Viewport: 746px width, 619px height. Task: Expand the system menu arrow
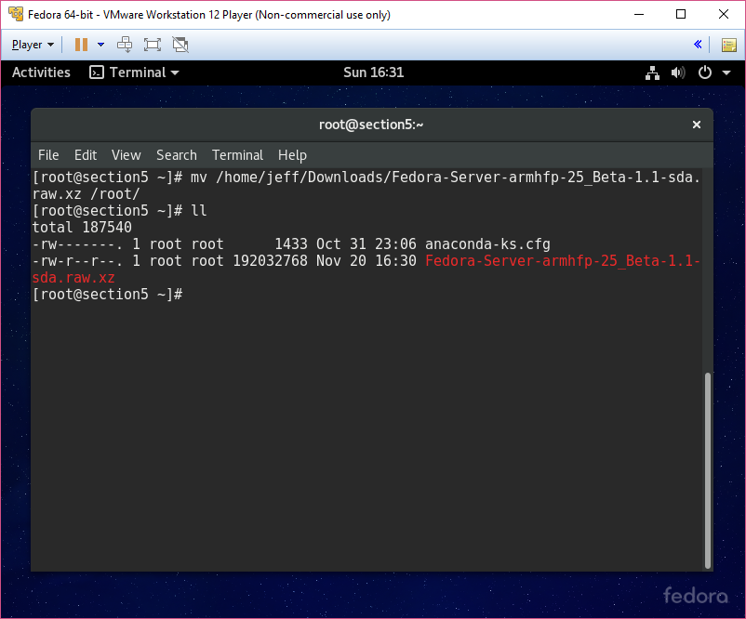[x=726, y=72]
